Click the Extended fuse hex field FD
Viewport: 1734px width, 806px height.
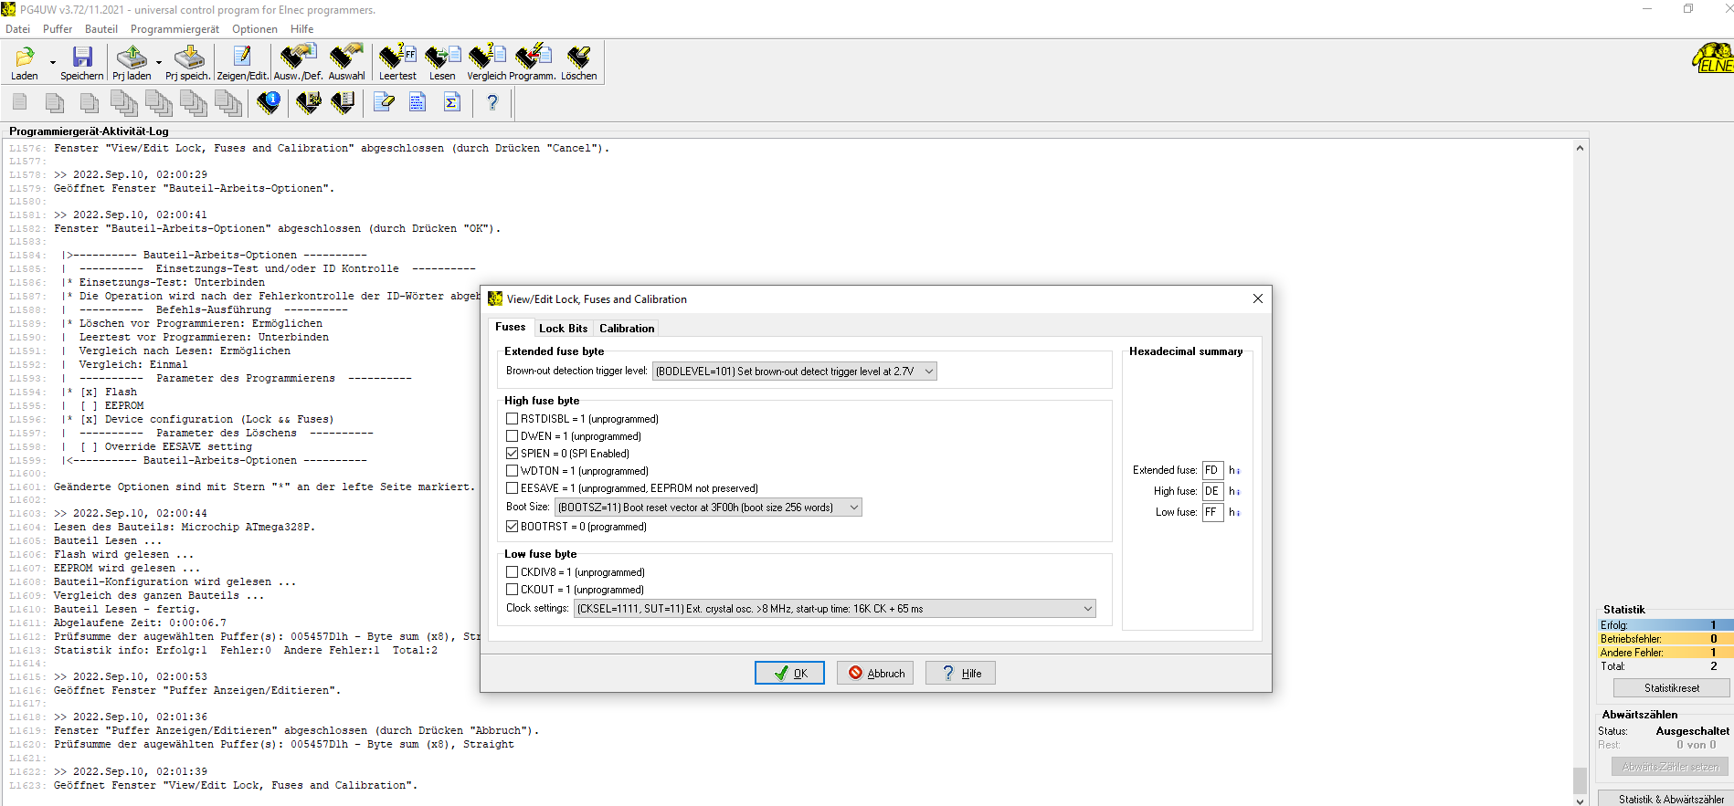[x=1212, y=470]
